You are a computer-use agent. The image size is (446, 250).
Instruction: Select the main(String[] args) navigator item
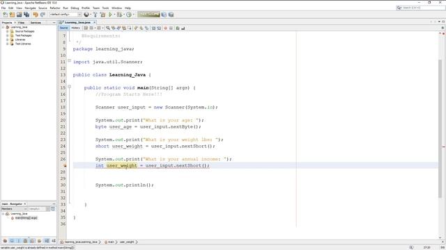[x=26, y=218]
